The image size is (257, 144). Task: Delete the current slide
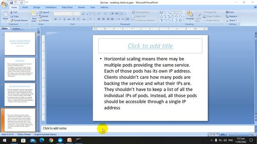click(44, 20)
